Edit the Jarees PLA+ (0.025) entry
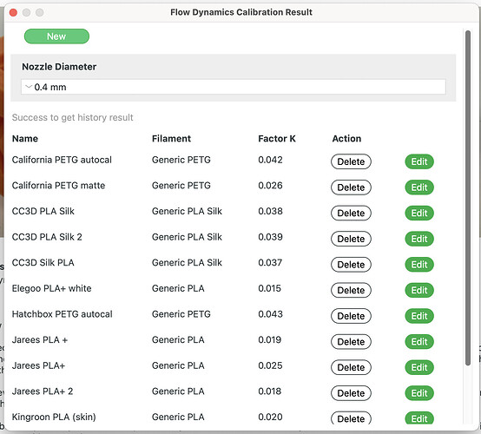Image resolution: width=481 pixels, height=434 pixels. point(419,367)
